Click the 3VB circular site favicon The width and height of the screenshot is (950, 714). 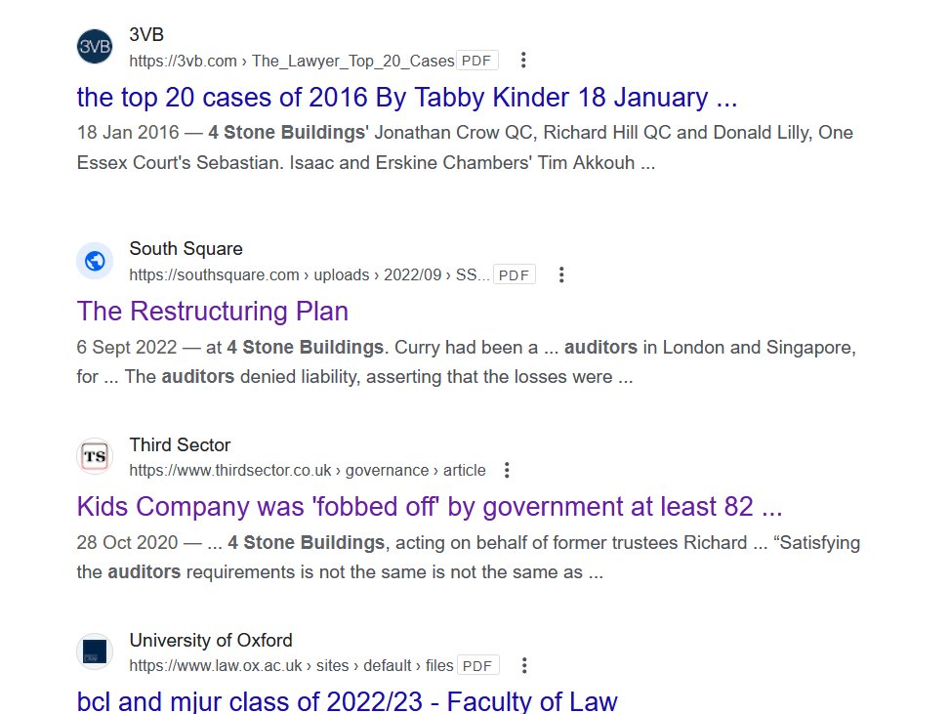point(94,46)
